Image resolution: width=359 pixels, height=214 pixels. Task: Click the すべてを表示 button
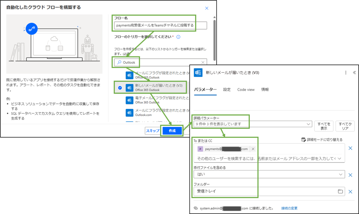coord(324,126)
